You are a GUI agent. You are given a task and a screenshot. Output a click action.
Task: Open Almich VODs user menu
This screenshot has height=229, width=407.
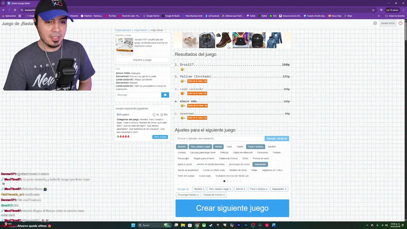coord(388,23)
